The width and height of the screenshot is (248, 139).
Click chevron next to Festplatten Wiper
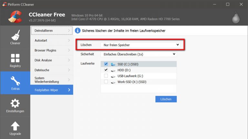click(x=69, y=90)
